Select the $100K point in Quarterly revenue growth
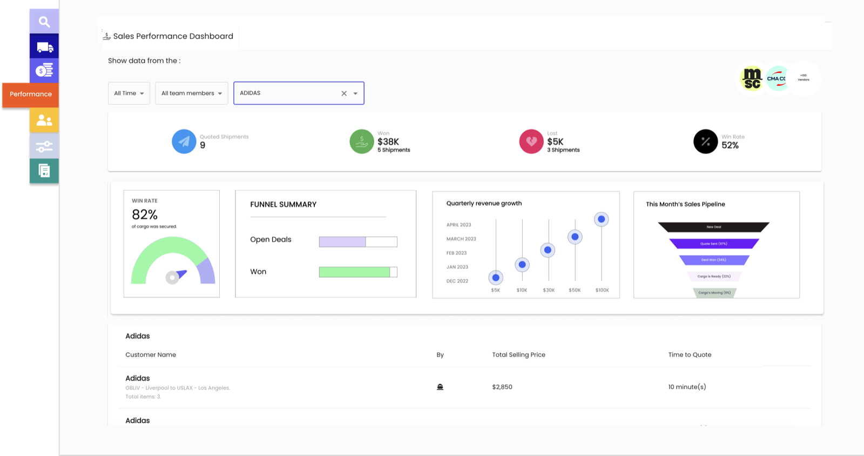This screenshot has height=456, width=864. [602, 219]
